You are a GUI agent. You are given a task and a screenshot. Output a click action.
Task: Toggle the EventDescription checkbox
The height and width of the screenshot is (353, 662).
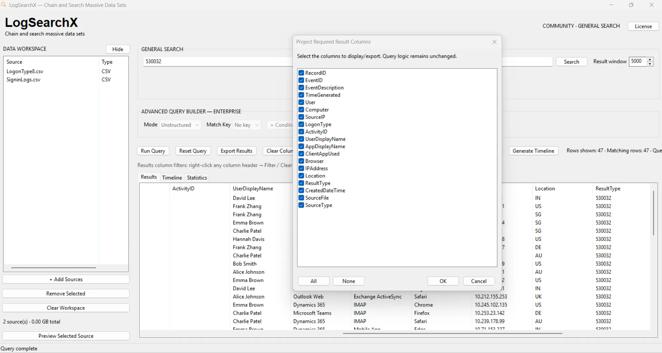pyautogui.click(x=301, y=87)
